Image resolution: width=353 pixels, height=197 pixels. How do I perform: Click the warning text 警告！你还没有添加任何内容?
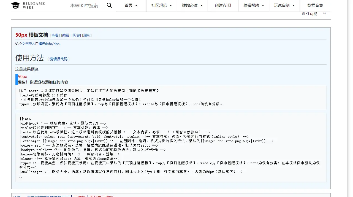(43, 82)
